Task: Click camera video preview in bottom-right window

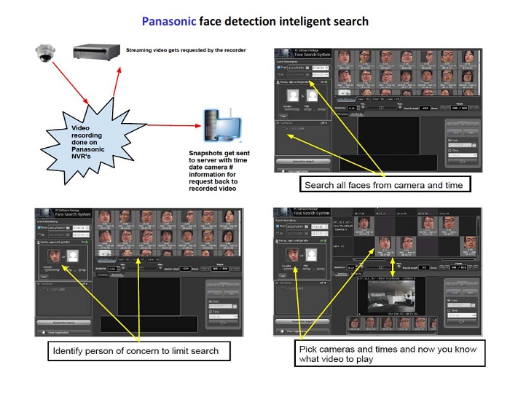Action: click(391, 298)
